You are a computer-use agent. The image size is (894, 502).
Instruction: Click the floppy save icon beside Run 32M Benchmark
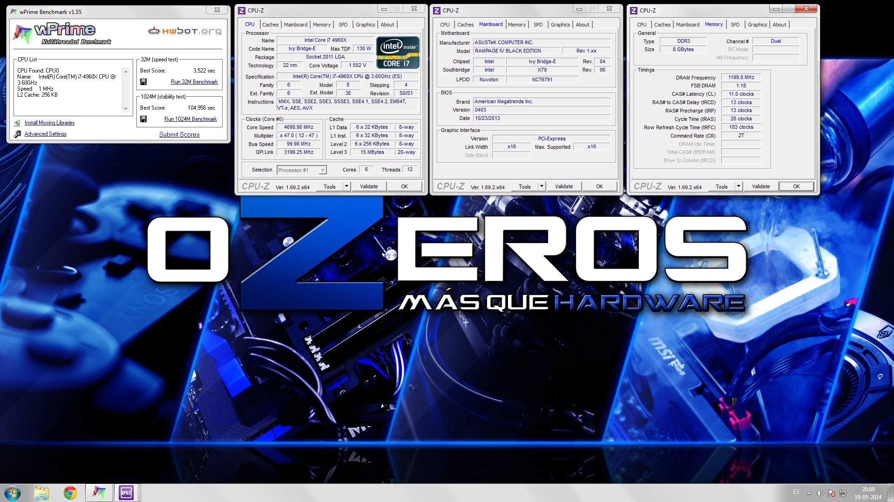pos(143,82)
